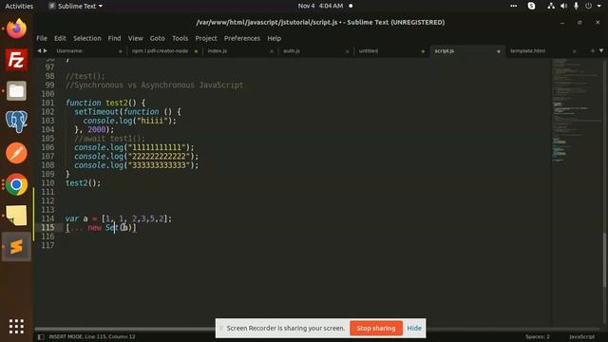Close the Username tab
The image size is (608, 342).
click(121, 51)
